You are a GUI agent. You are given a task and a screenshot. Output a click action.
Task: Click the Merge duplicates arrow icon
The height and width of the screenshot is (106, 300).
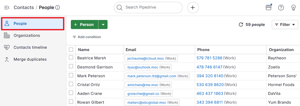7,59
